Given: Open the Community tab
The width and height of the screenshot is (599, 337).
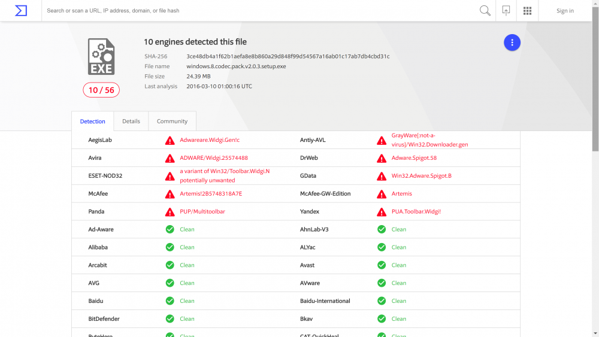Looking at the screenshot, I should (172, 122).
